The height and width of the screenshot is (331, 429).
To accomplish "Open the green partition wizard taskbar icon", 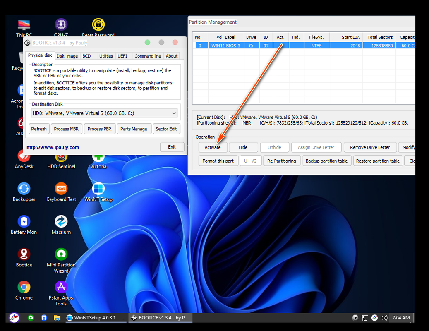I will tap(31, 318).
